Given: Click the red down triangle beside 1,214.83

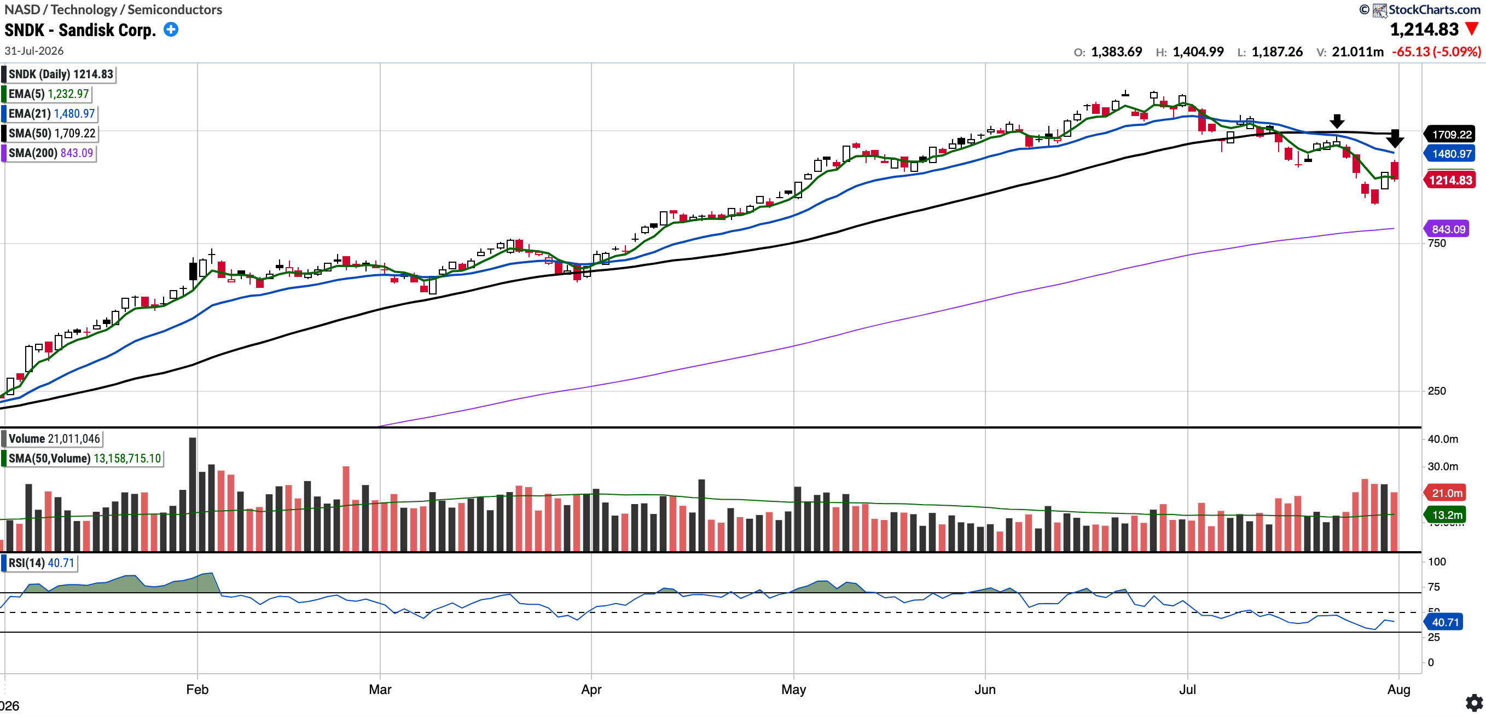Looking at the screenshot, I should [1472, 29].
